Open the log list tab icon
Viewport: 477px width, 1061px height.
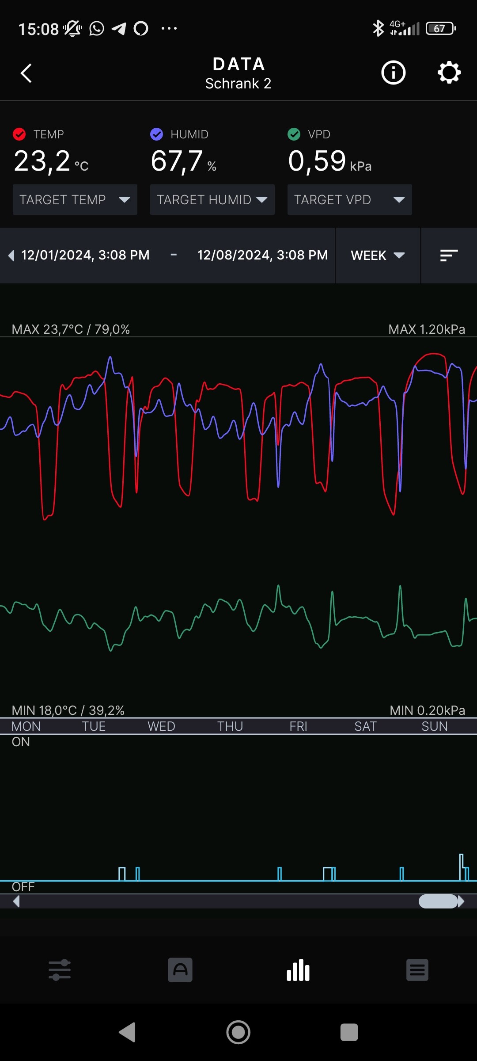pos(417,970)
